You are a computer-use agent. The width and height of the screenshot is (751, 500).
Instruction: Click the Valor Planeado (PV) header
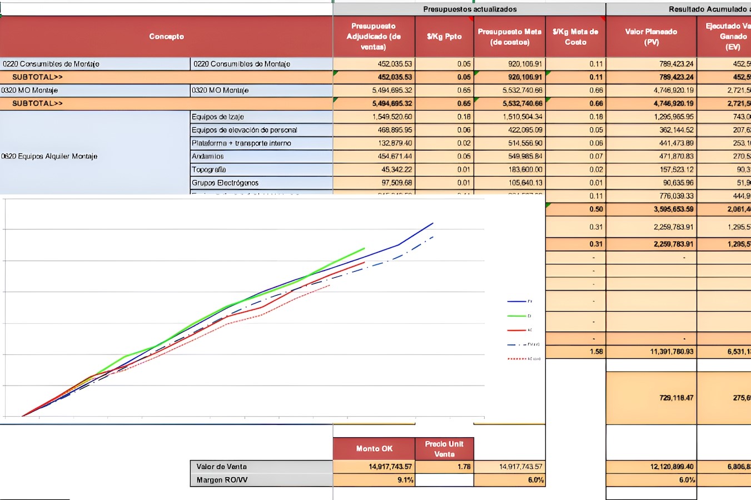tap(651, 37)
